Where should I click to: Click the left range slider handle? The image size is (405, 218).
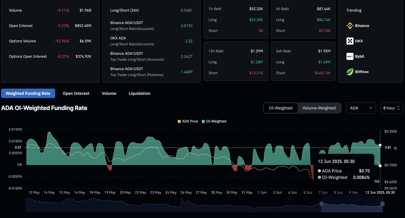coord(321,204)
